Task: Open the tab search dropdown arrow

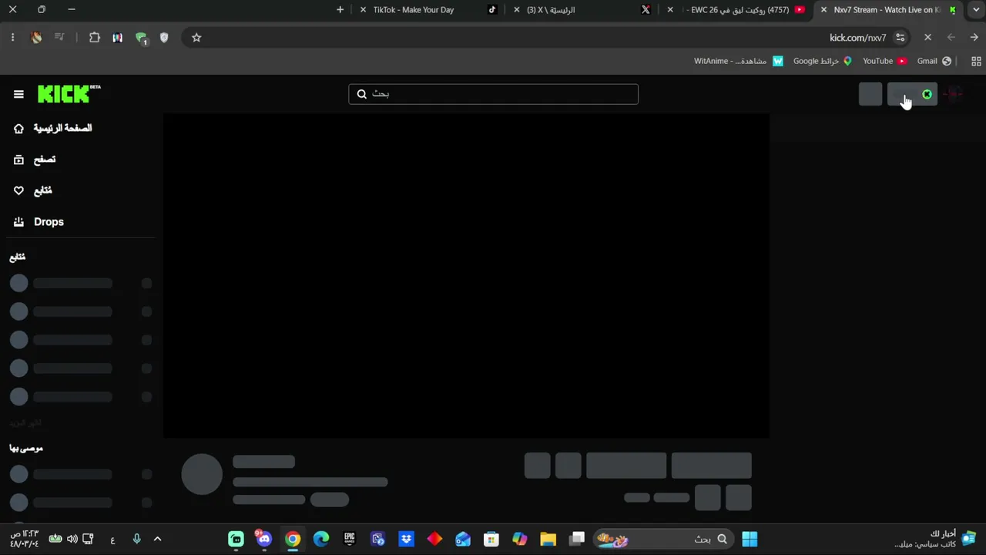Action: (974, 10)
